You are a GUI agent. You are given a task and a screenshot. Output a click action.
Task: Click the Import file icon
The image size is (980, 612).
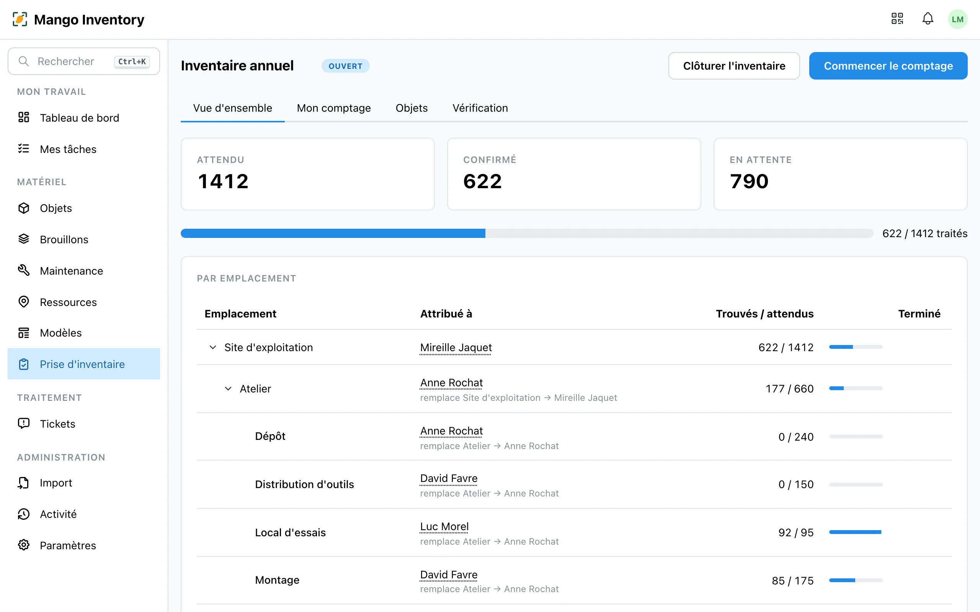point(23,482)
